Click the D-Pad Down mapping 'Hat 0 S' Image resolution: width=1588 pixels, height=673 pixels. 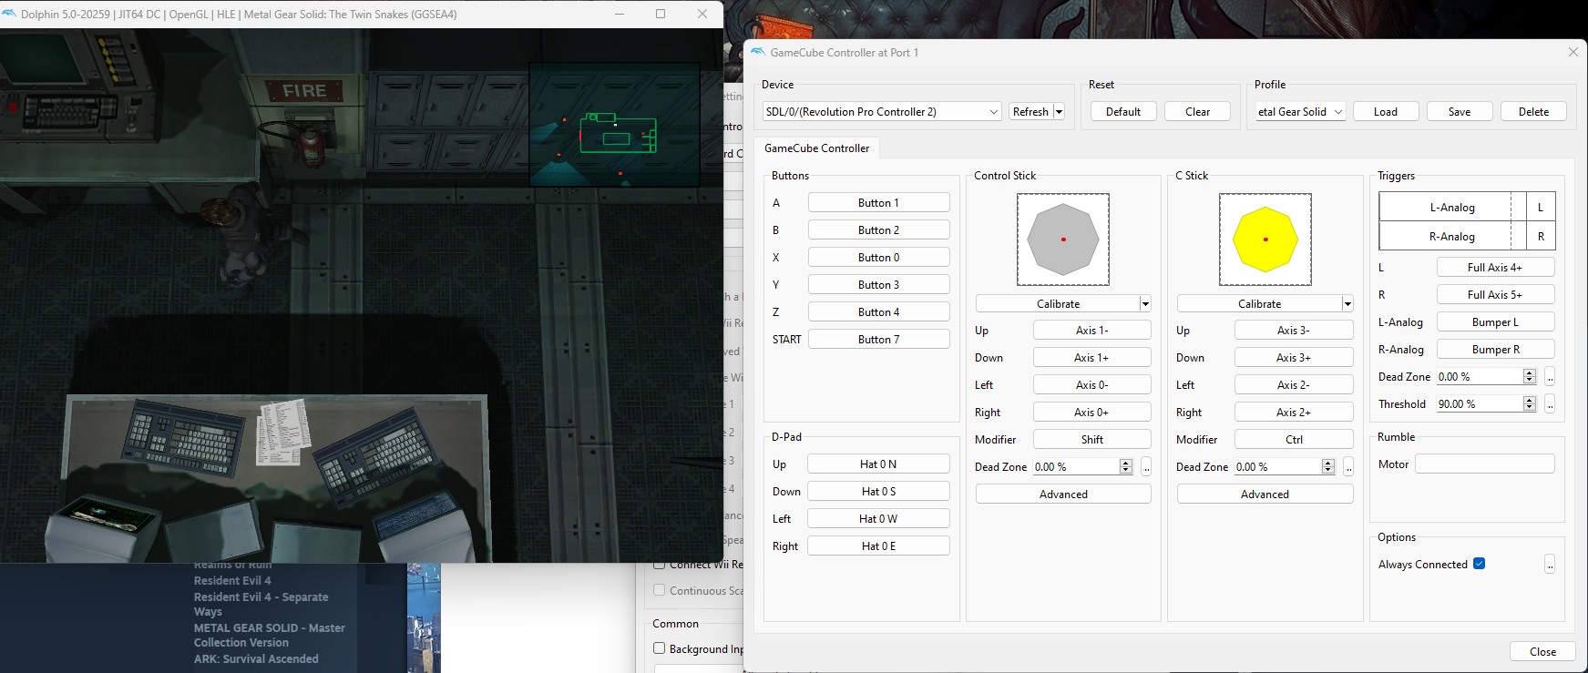tap(879, 491)
